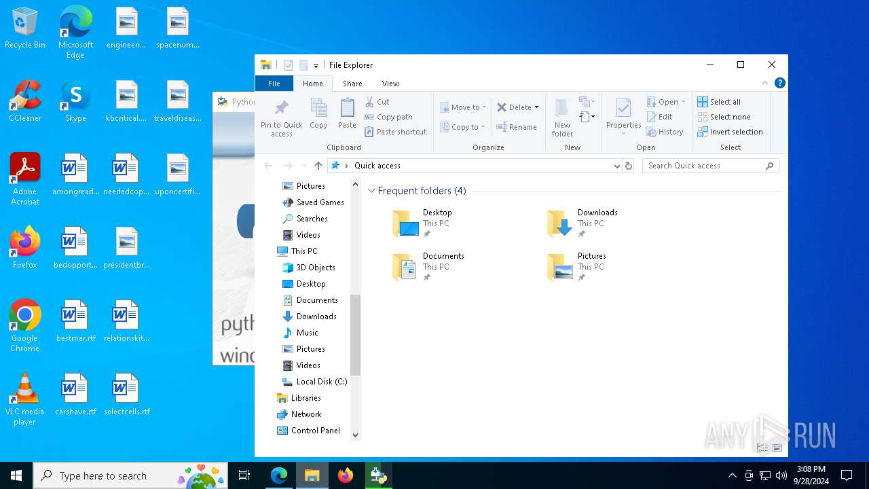
Task: Click the Properties checkmark icon
Action: click(623, 109)
